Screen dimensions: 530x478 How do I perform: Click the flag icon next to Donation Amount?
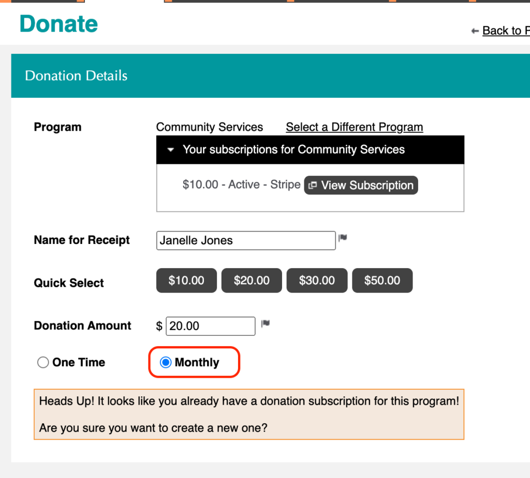(266, 324)
